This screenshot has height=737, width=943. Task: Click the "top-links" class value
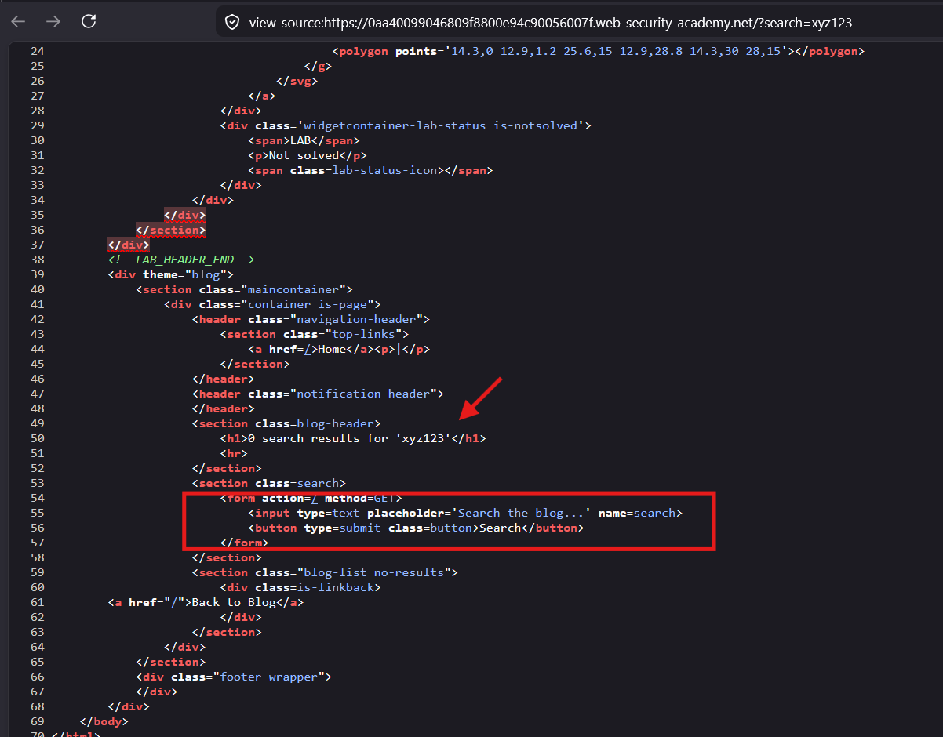362,334
